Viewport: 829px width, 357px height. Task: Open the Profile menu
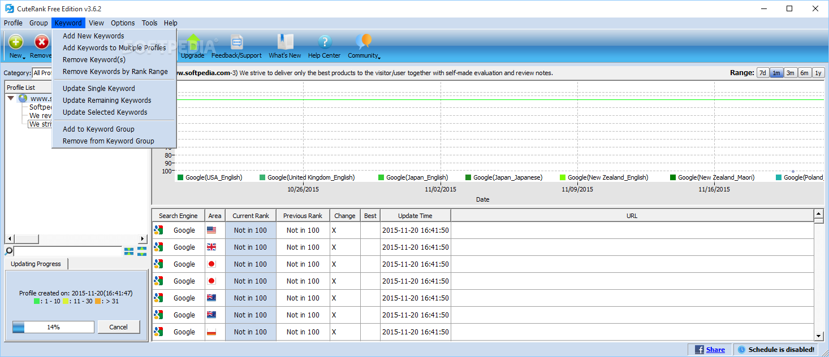pyautogui.click(x=13, y=23)
